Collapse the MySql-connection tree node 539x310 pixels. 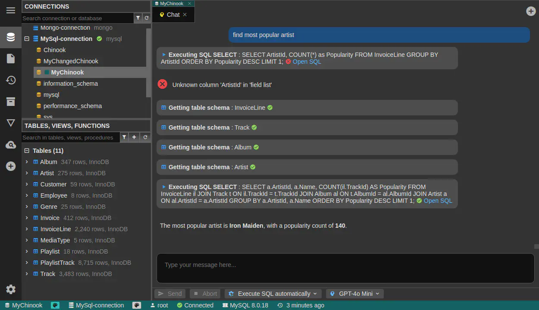tap(27, 39)
